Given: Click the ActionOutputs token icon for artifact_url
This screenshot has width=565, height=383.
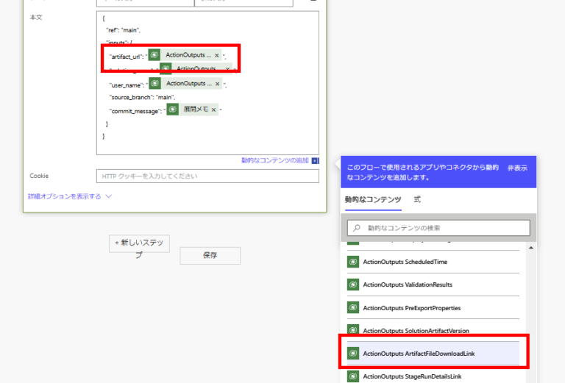Looking at the screenshot, I should [154, 55].
